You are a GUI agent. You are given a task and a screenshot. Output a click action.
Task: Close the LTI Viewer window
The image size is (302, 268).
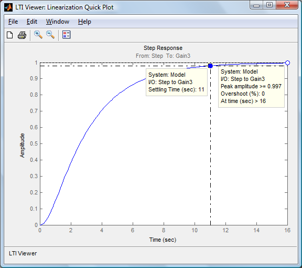287,5
